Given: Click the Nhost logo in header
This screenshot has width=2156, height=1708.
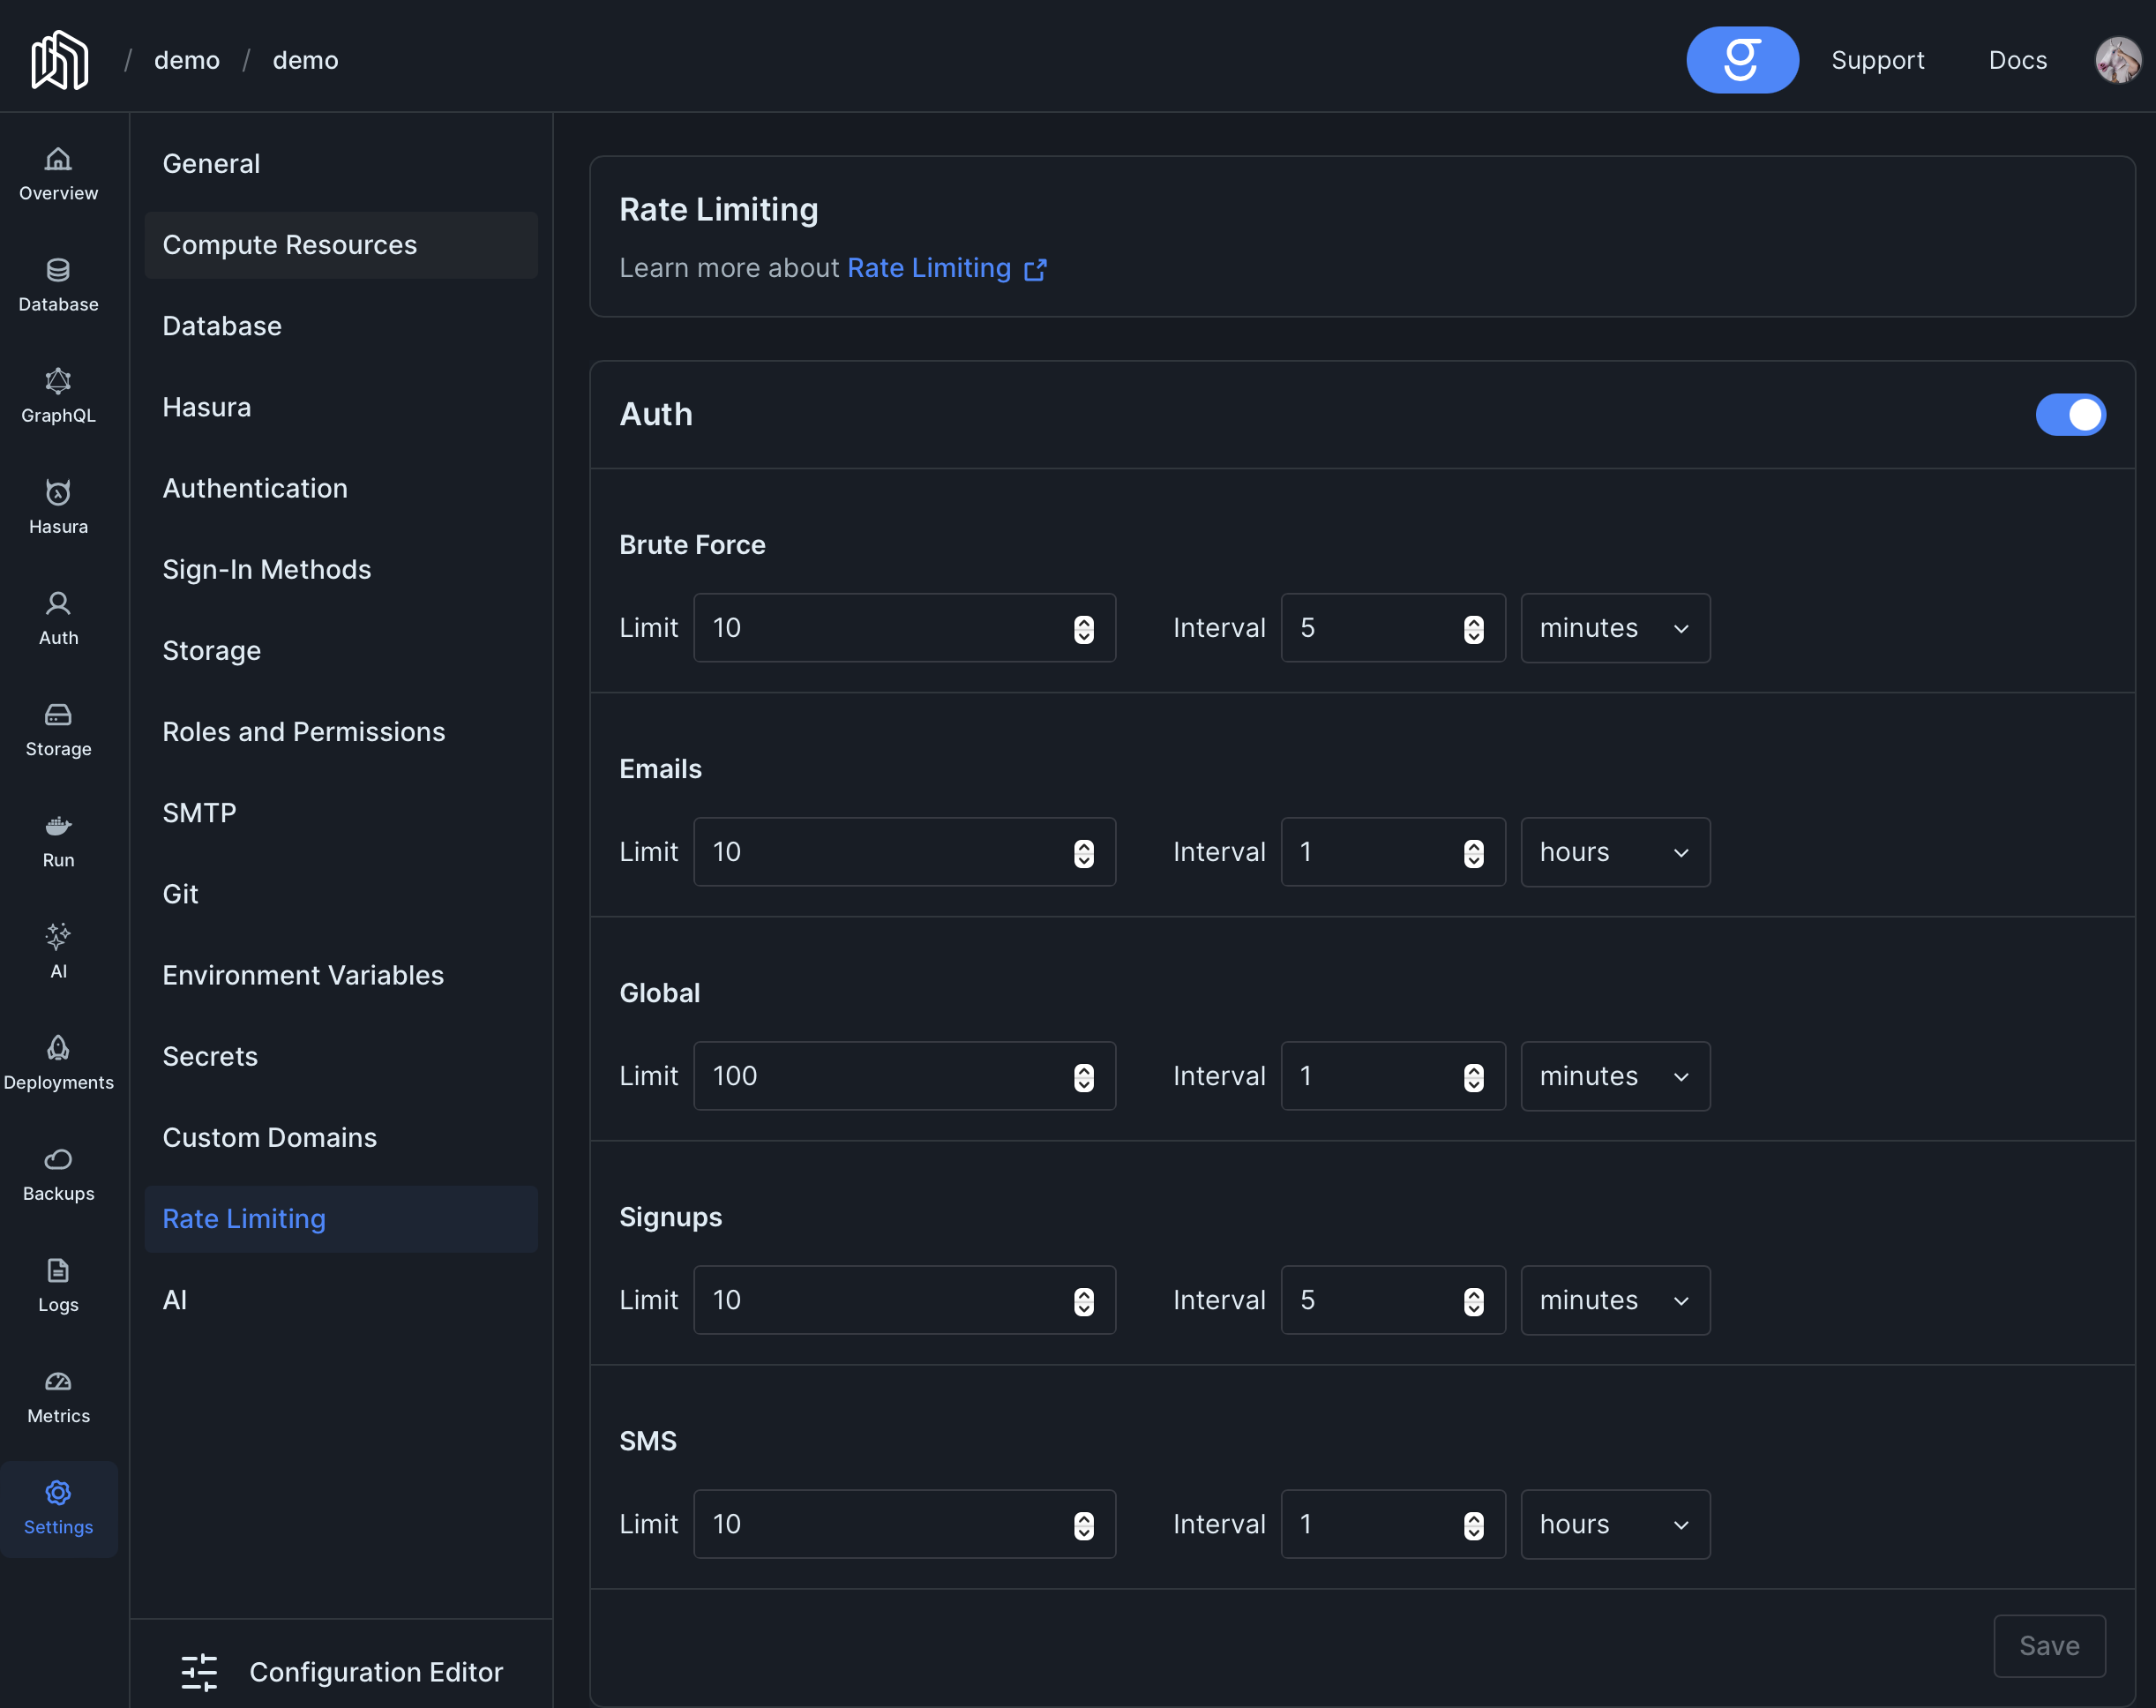Looking at the screenshot, I should (60, 60).
